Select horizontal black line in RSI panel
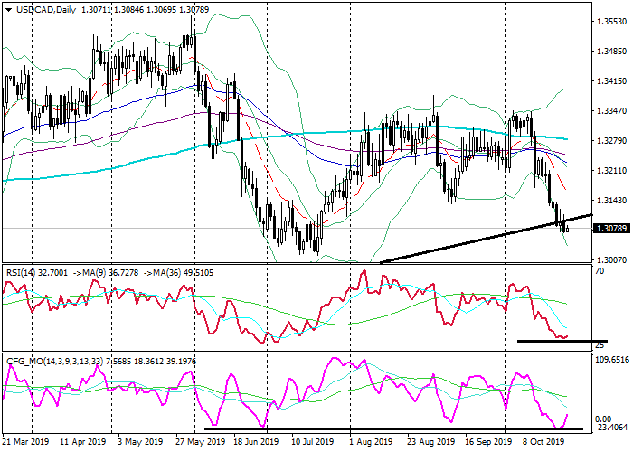The image size is (633, 452). point(561,341)
